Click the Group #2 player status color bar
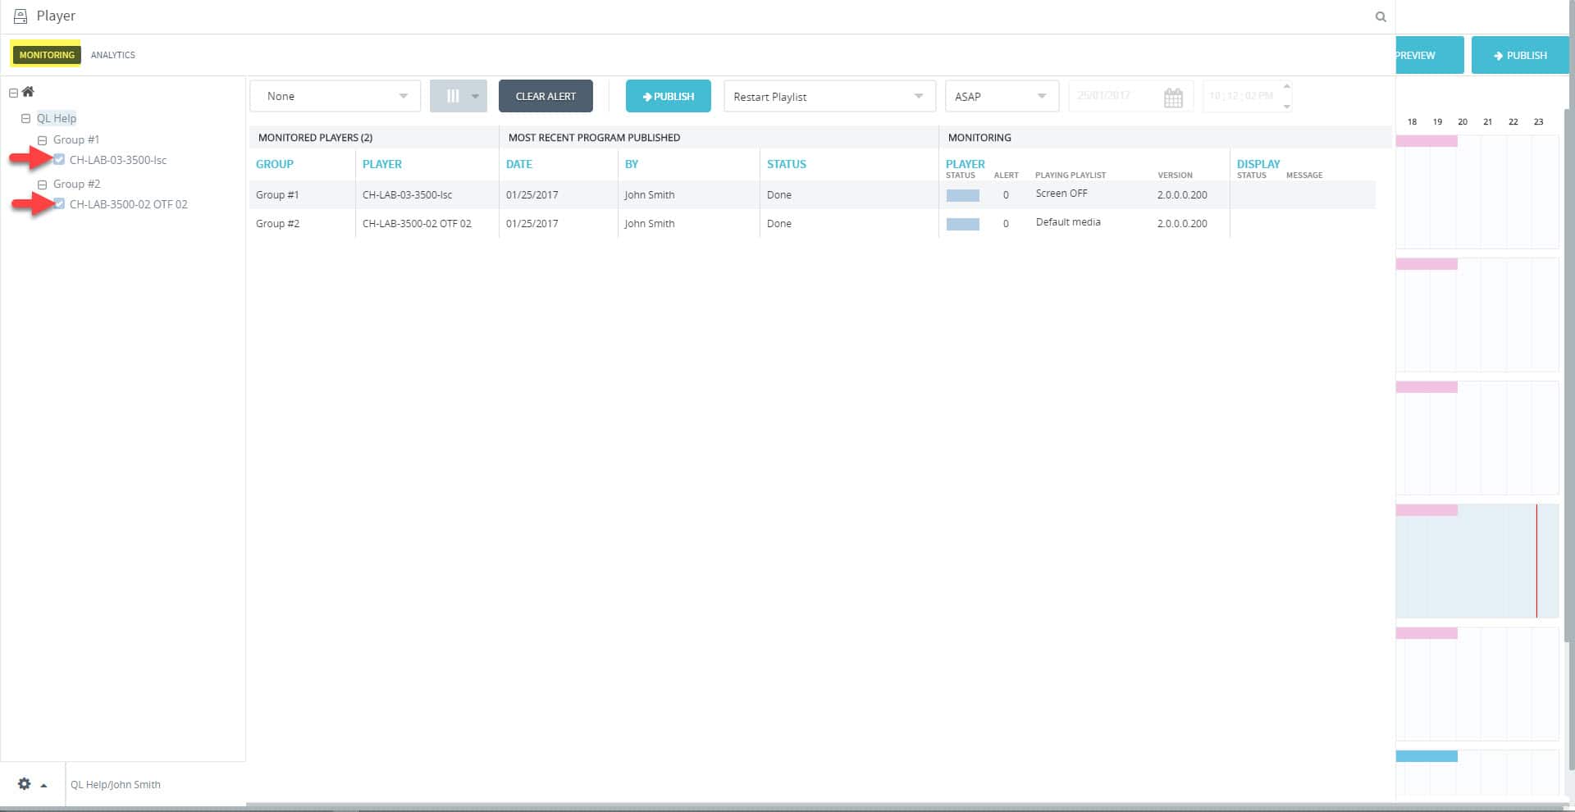Viewport: 1575px width, 812px height. coord(963,224)
